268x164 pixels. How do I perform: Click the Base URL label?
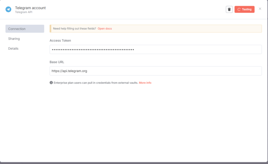57,62
